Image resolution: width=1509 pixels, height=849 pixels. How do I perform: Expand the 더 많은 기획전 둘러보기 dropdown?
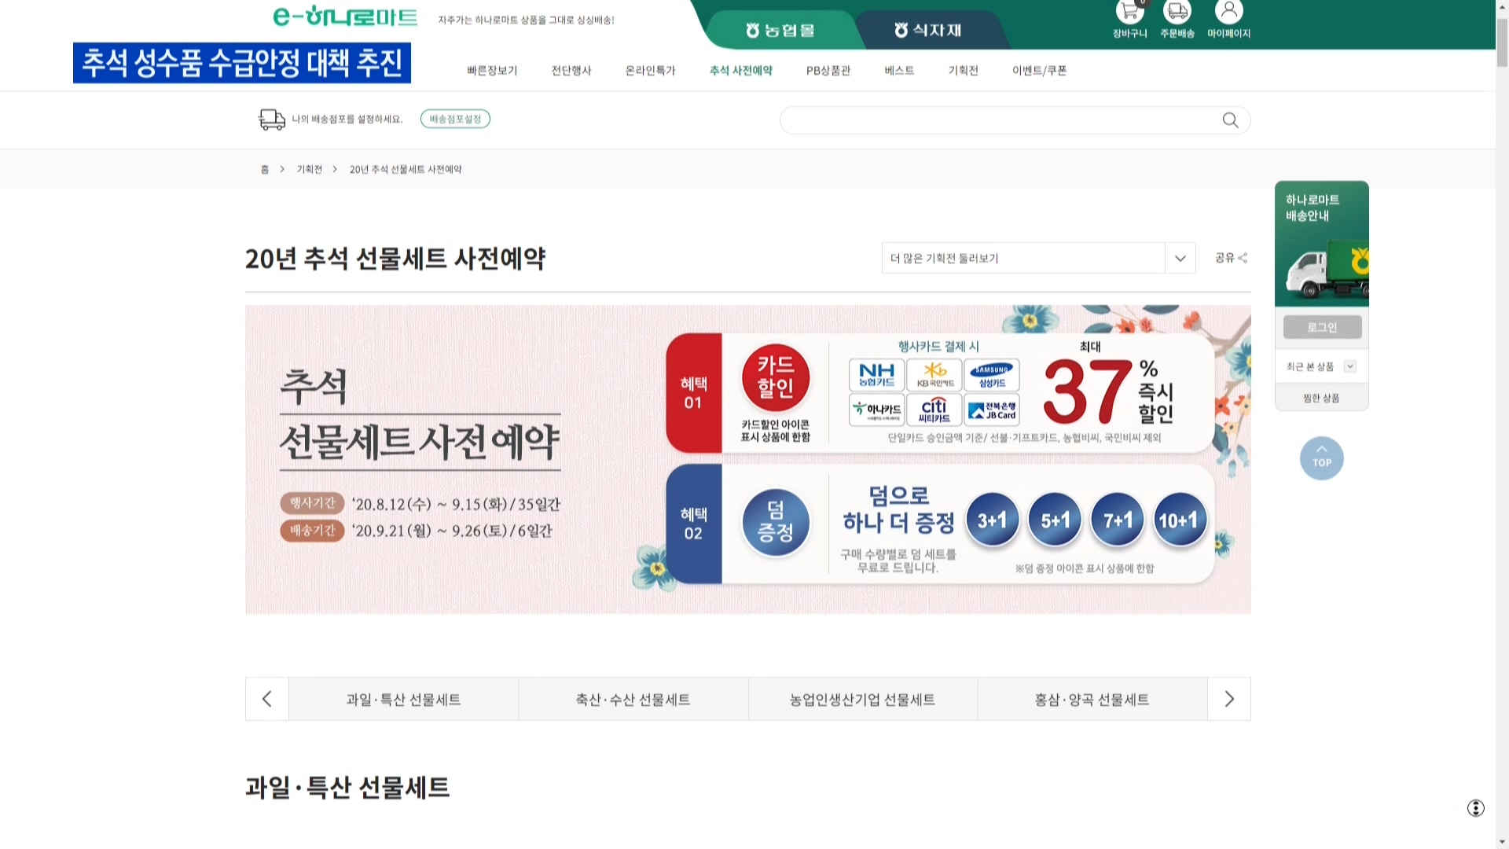1180,259
